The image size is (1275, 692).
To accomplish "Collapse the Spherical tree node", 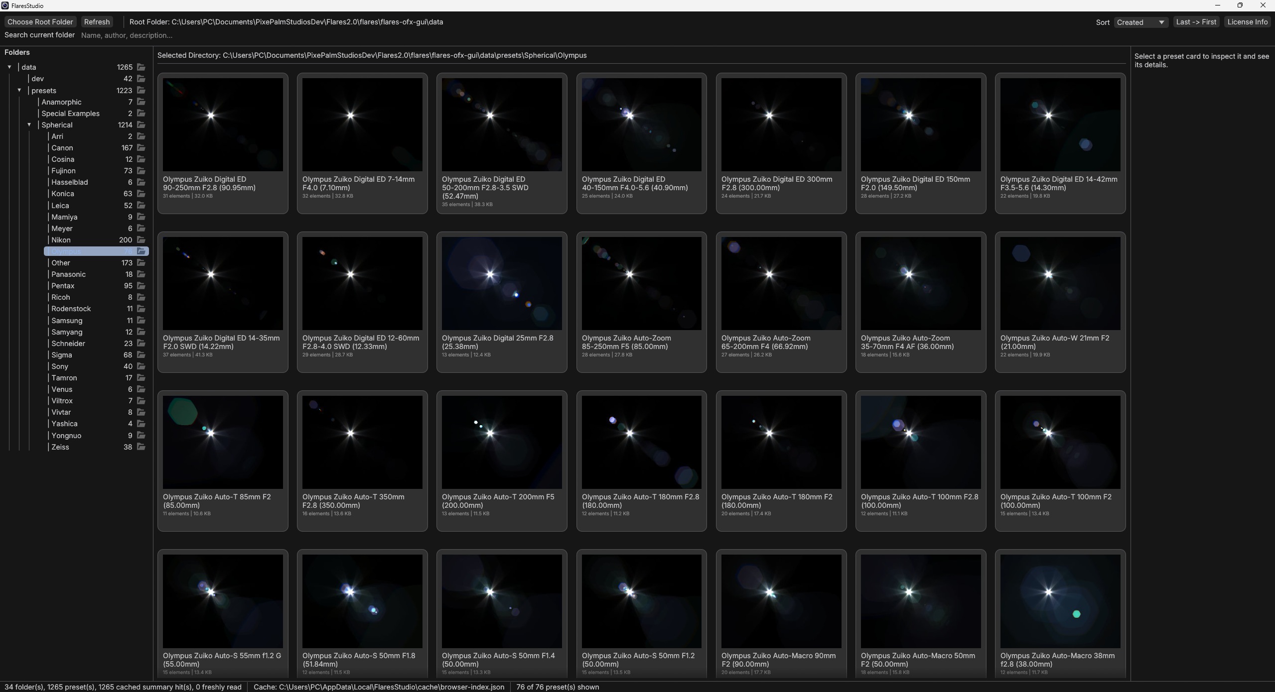I will click(29, 125).
